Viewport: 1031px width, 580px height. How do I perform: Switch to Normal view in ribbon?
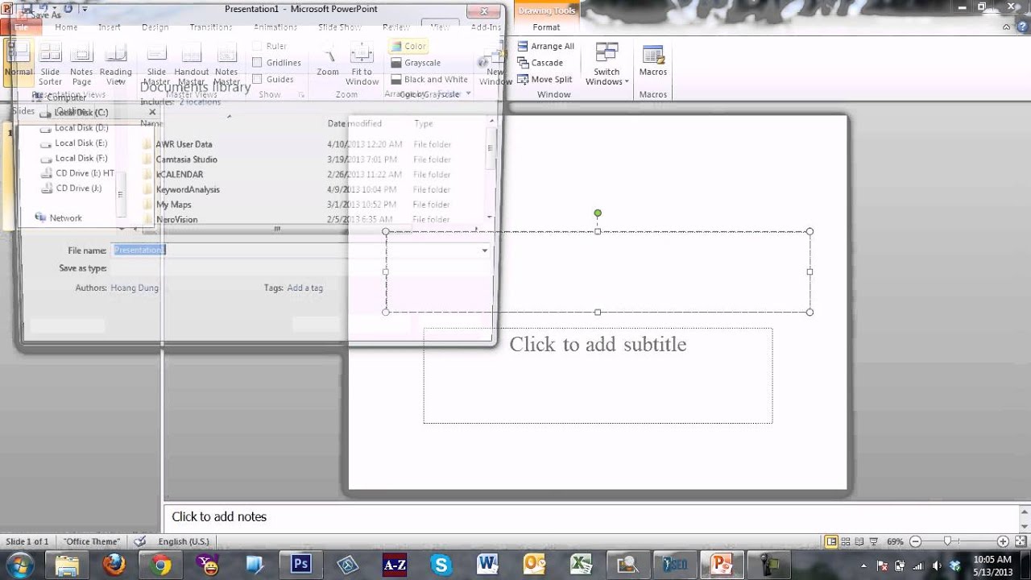(x=19, y=61)
